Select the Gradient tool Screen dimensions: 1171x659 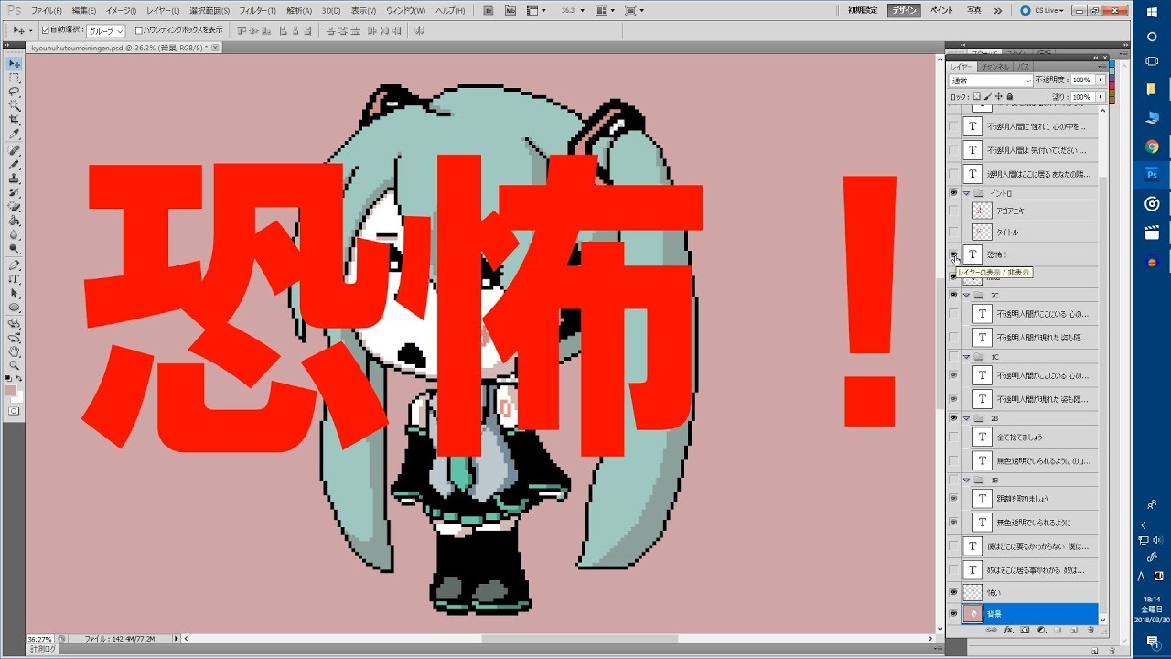point(15,221)
